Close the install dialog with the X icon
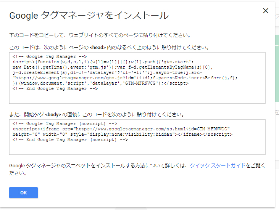The image size is (279, 210). click(266, 11)
